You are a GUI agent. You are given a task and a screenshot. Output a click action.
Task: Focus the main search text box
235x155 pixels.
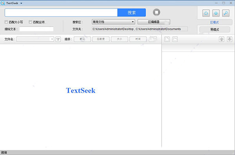(61, 12)
